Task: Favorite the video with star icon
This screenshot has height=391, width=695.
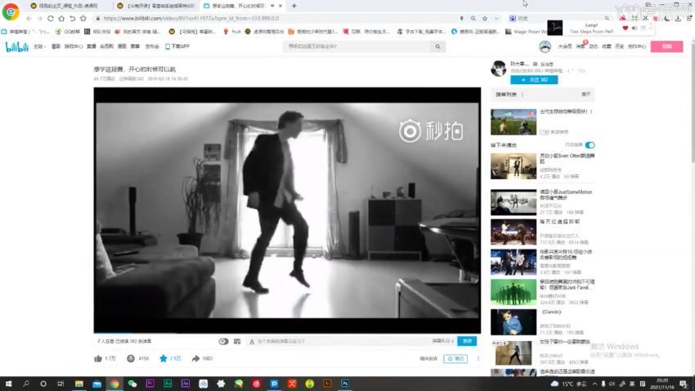Action: [x=163, y=358]
